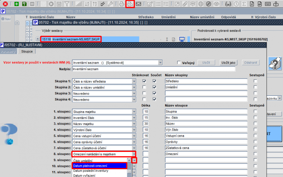Open the 8. sloupec dropdown arrow
This screenshot has height=177, width=283.
click(134, 154)
